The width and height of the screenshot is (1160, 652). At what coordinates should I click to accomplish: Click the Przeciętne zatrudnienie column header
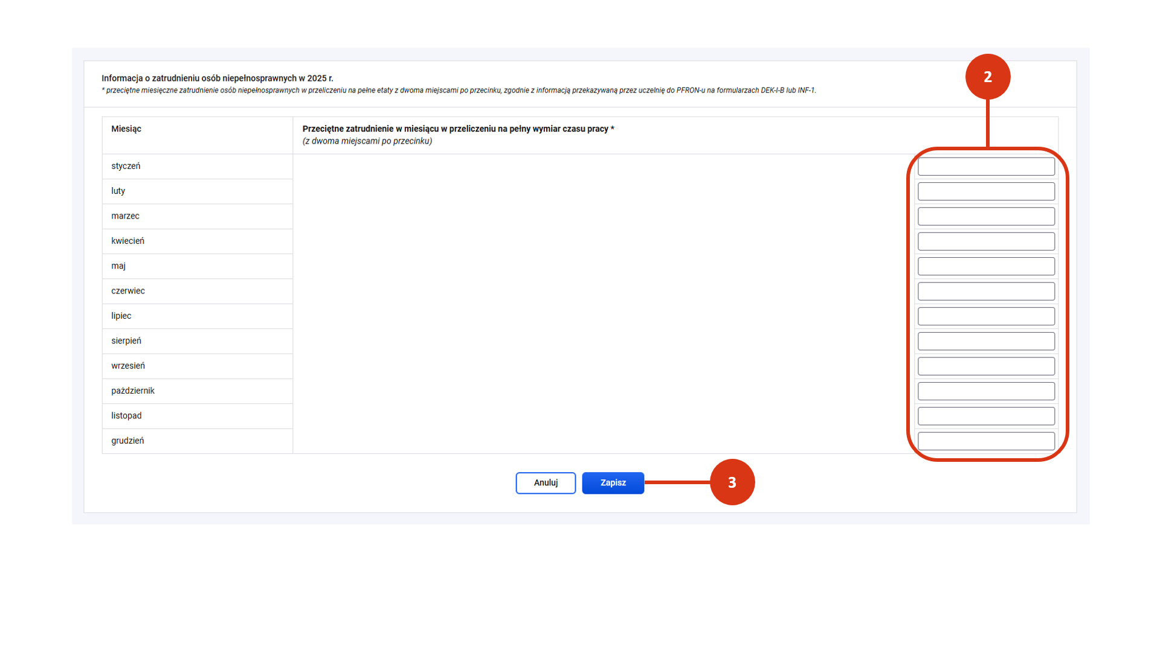point(458,129)
